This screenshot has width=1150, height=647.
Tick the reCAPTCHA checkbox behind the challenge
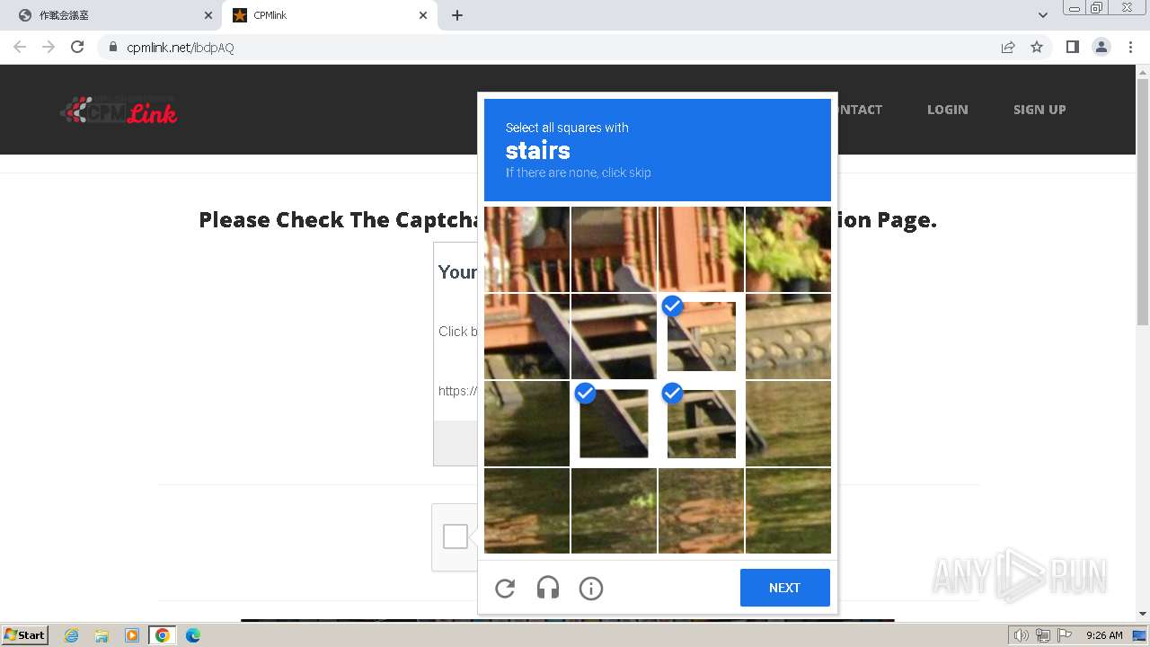click(456, 536)
